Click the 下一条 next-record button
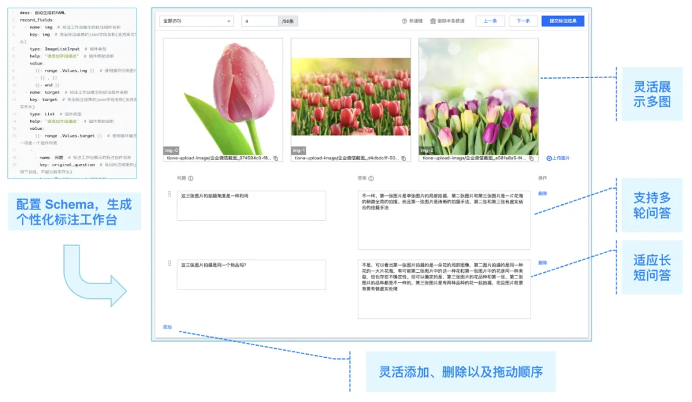Viewport: 692px width, 402px height. [x=523, y=20]
